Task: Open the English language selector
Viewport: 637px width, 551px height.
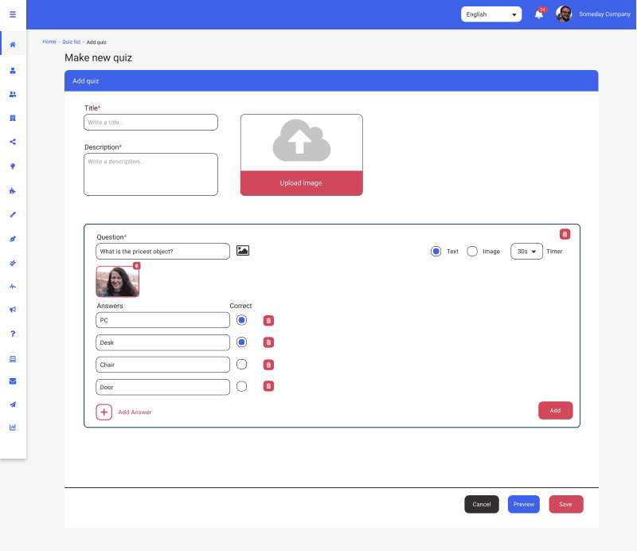Action: coord(490,14)
